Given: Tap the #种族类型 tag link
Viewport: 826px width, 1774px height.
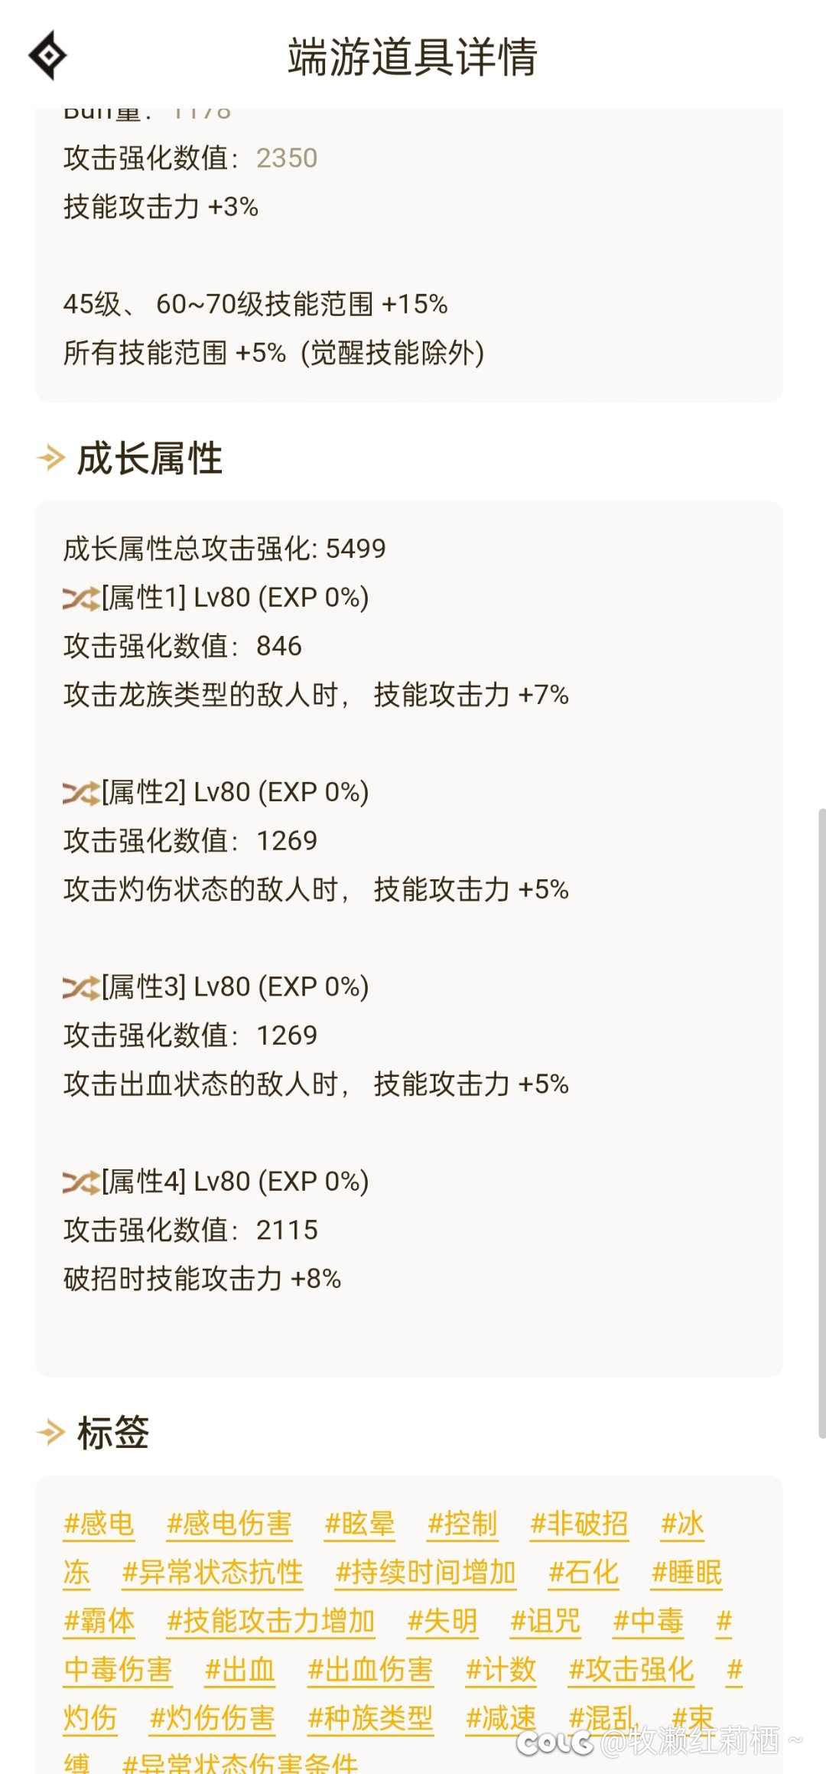Looking at the screenshot, I should [370, 1719].
